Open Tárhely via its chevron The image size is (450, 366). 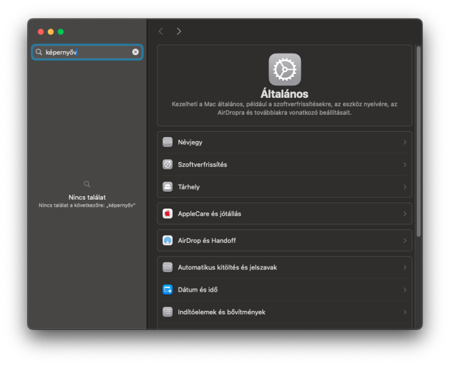pyautogui.click(x=405, y=187)
